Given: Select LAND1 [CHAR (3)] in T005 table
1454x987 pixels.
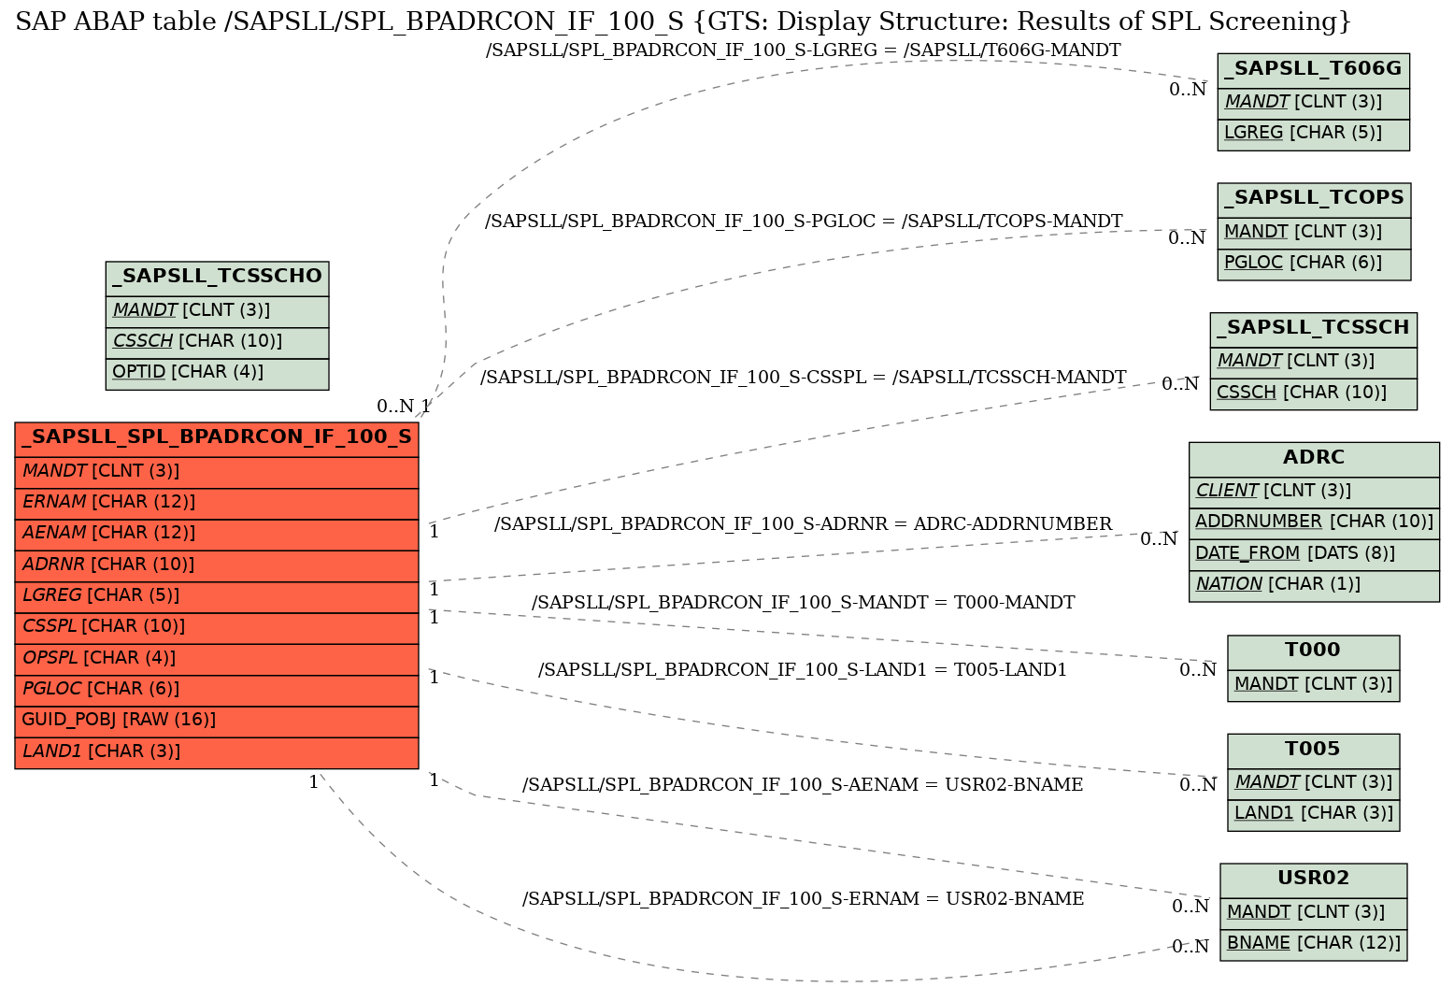Looking at the screenshot, I should click(1313, 814).
